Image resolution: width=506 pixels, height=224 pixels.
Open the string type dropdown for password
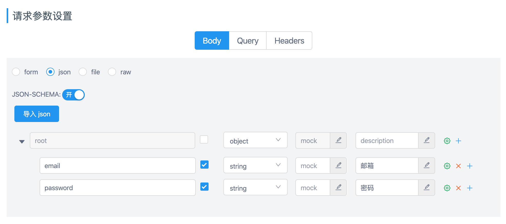click(256, 187)
